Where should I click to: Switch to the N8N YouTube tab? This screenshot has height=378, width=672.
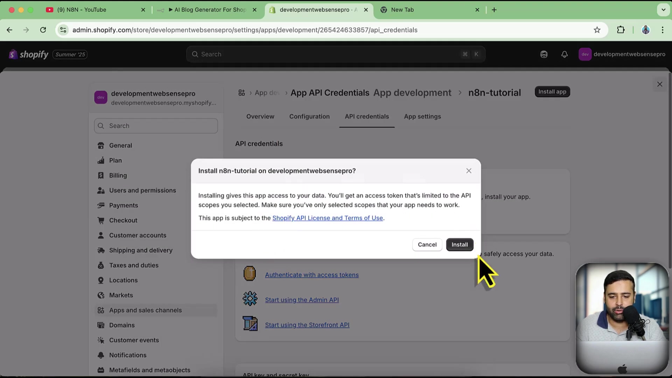coord(82,10)
